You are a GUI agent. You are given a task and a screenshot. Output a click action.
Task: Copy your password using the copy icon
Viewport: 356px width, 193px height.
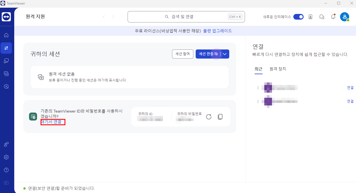220,117
